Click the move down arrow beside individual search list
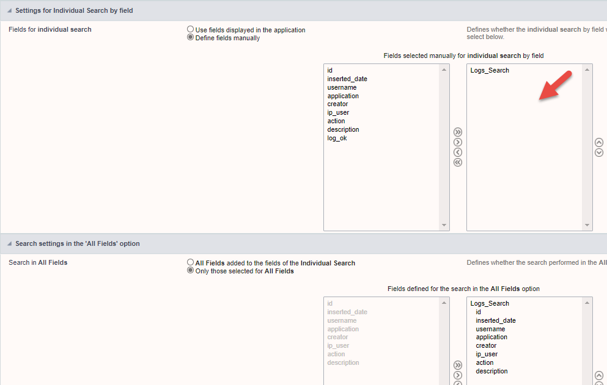The width and height of the screenshot is (607, 385). (x=598, y=153)
